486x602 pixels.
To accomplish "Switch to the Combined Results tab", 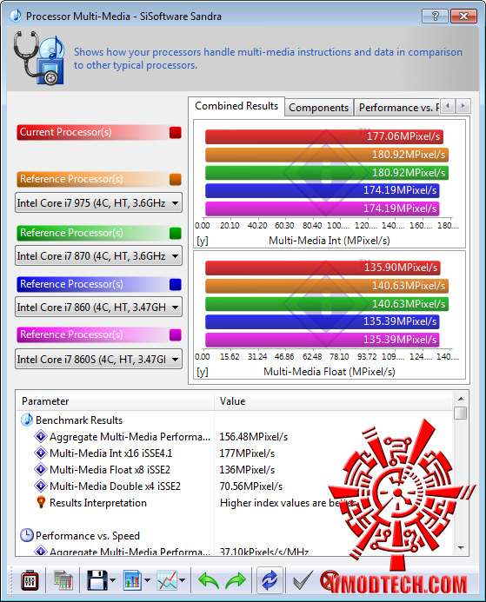I will 236,106.
